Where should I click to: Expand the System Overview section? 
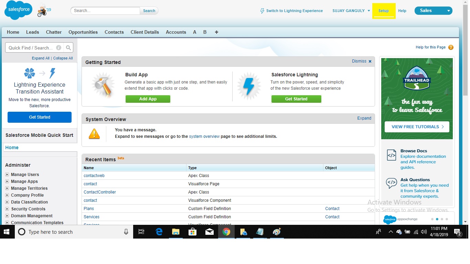pyautogui.click(x=364, y=118)
